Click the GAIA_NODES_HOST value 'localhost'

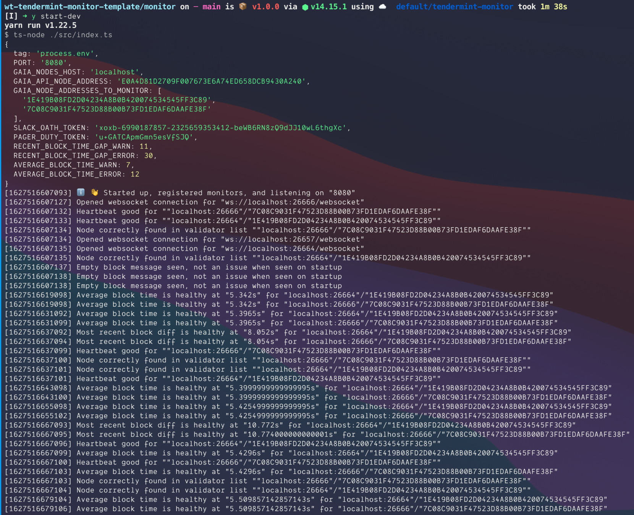pos(115,72)
